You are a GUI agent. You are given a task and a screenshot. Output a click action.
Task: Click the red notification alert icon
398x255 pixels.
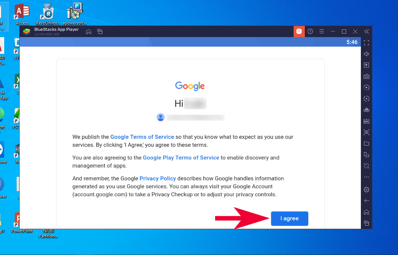[299, 31]
